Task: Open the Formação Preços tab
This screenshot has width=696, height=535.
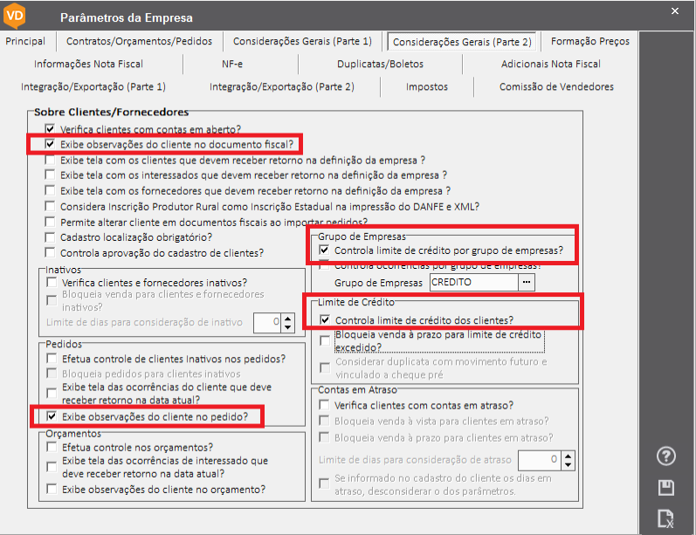Action: 590,41
